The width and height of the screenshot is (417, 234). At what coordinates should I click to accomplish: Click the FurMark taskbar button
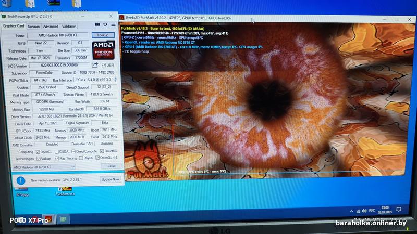pyautogui.click(x=48, y=219)
